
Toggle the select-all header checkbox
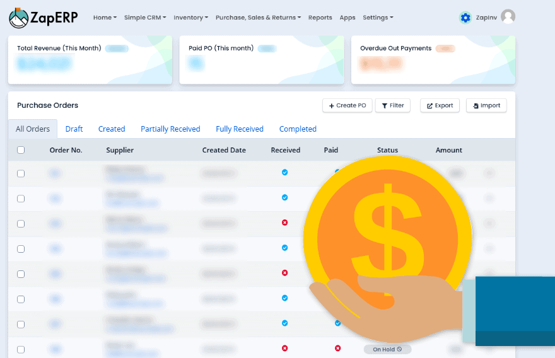(21, 150)
